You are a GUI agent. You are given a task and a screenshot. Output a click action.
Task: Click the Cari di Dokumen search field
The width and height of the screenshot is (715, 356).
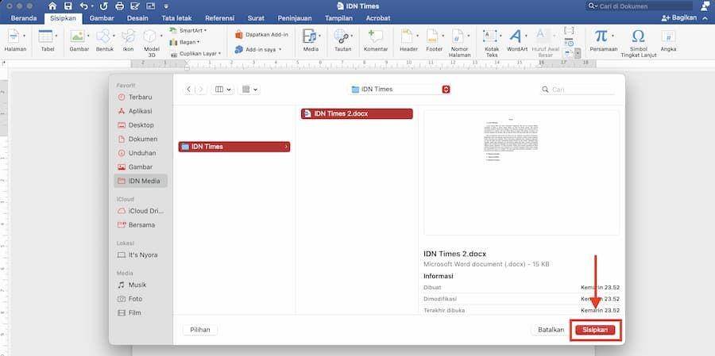639,6
